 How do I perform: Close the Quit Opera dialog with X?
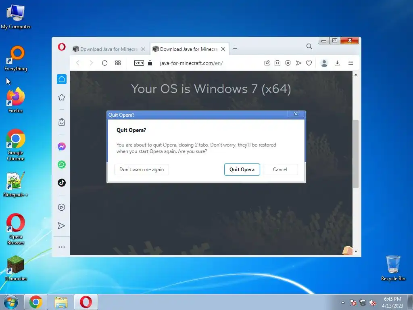point(296,114)
